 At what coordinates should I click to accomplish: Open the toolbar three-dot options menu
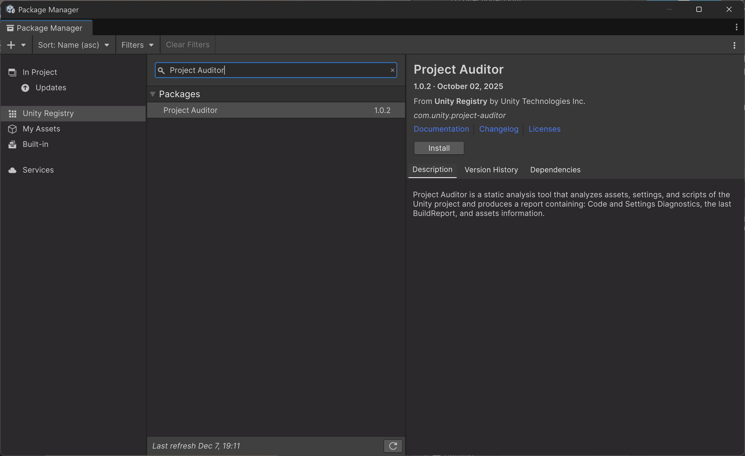click(x=734, y=45)
